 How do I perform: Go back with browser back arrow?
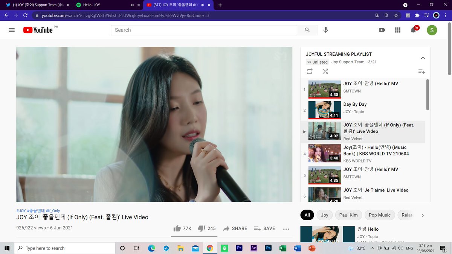(x=6, y=15)
